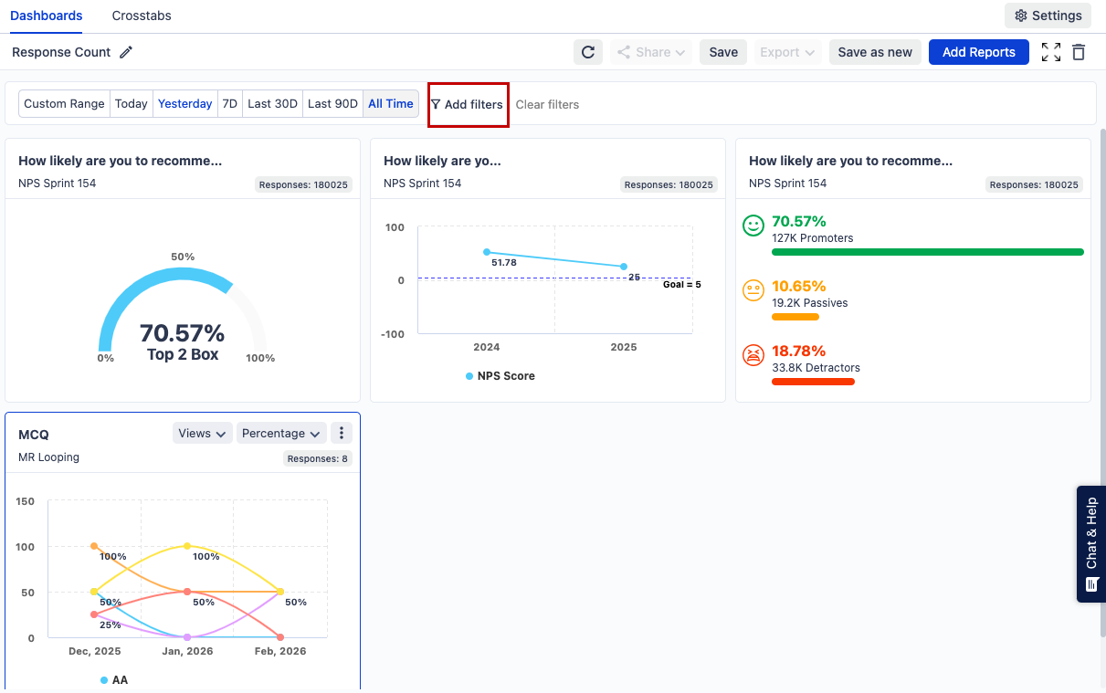Select the Yesterday date range option
1106x693 pixels.
click(184, 104)
